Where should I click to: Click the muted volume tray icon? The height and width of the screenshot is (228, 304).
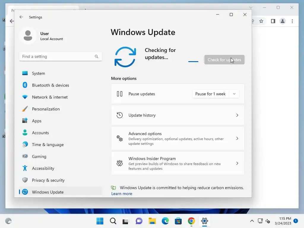268,221
